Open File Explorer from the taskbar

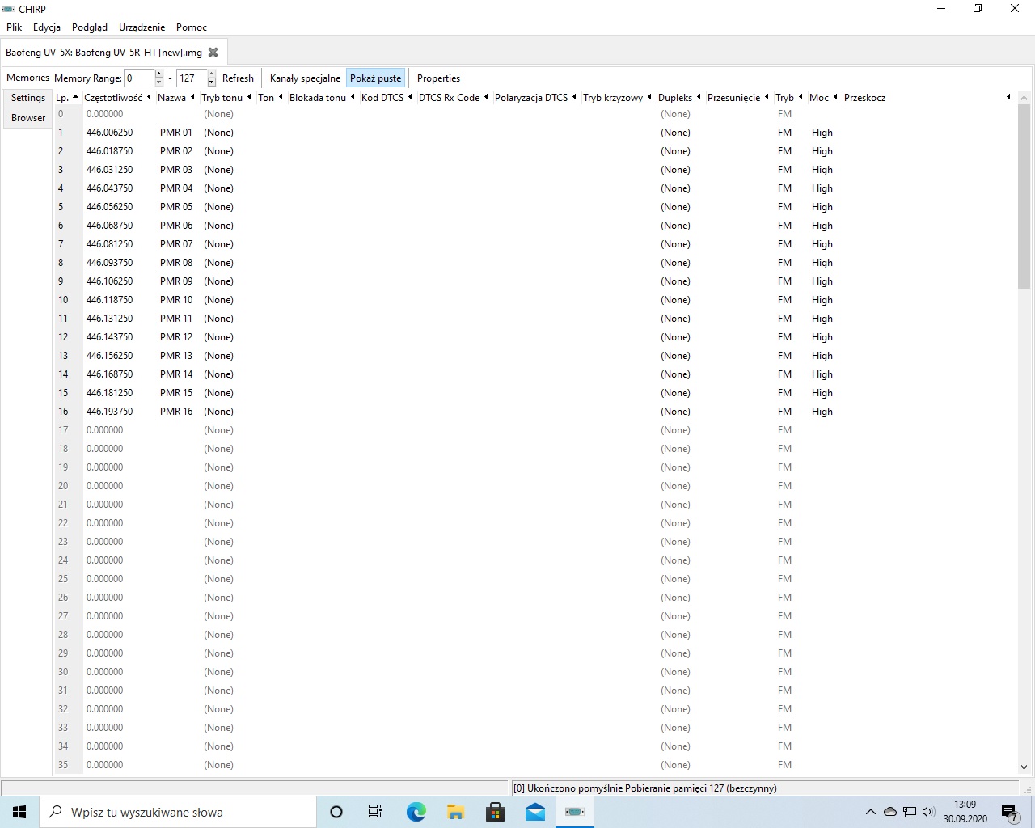tap(455, 812)
